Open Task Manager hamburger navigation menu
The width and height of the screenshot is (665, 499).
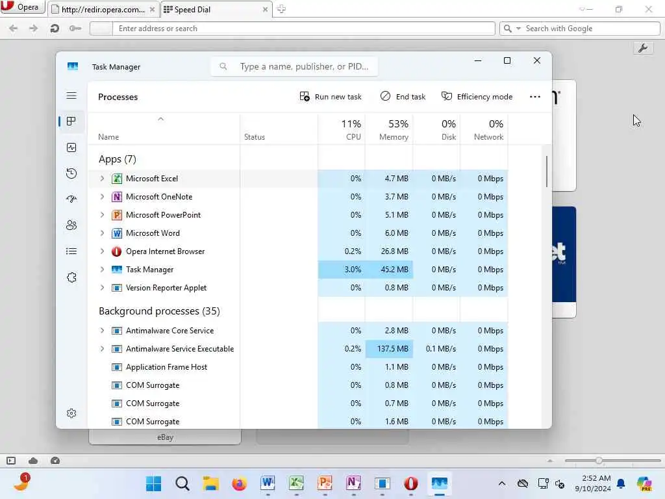(71, 96)
